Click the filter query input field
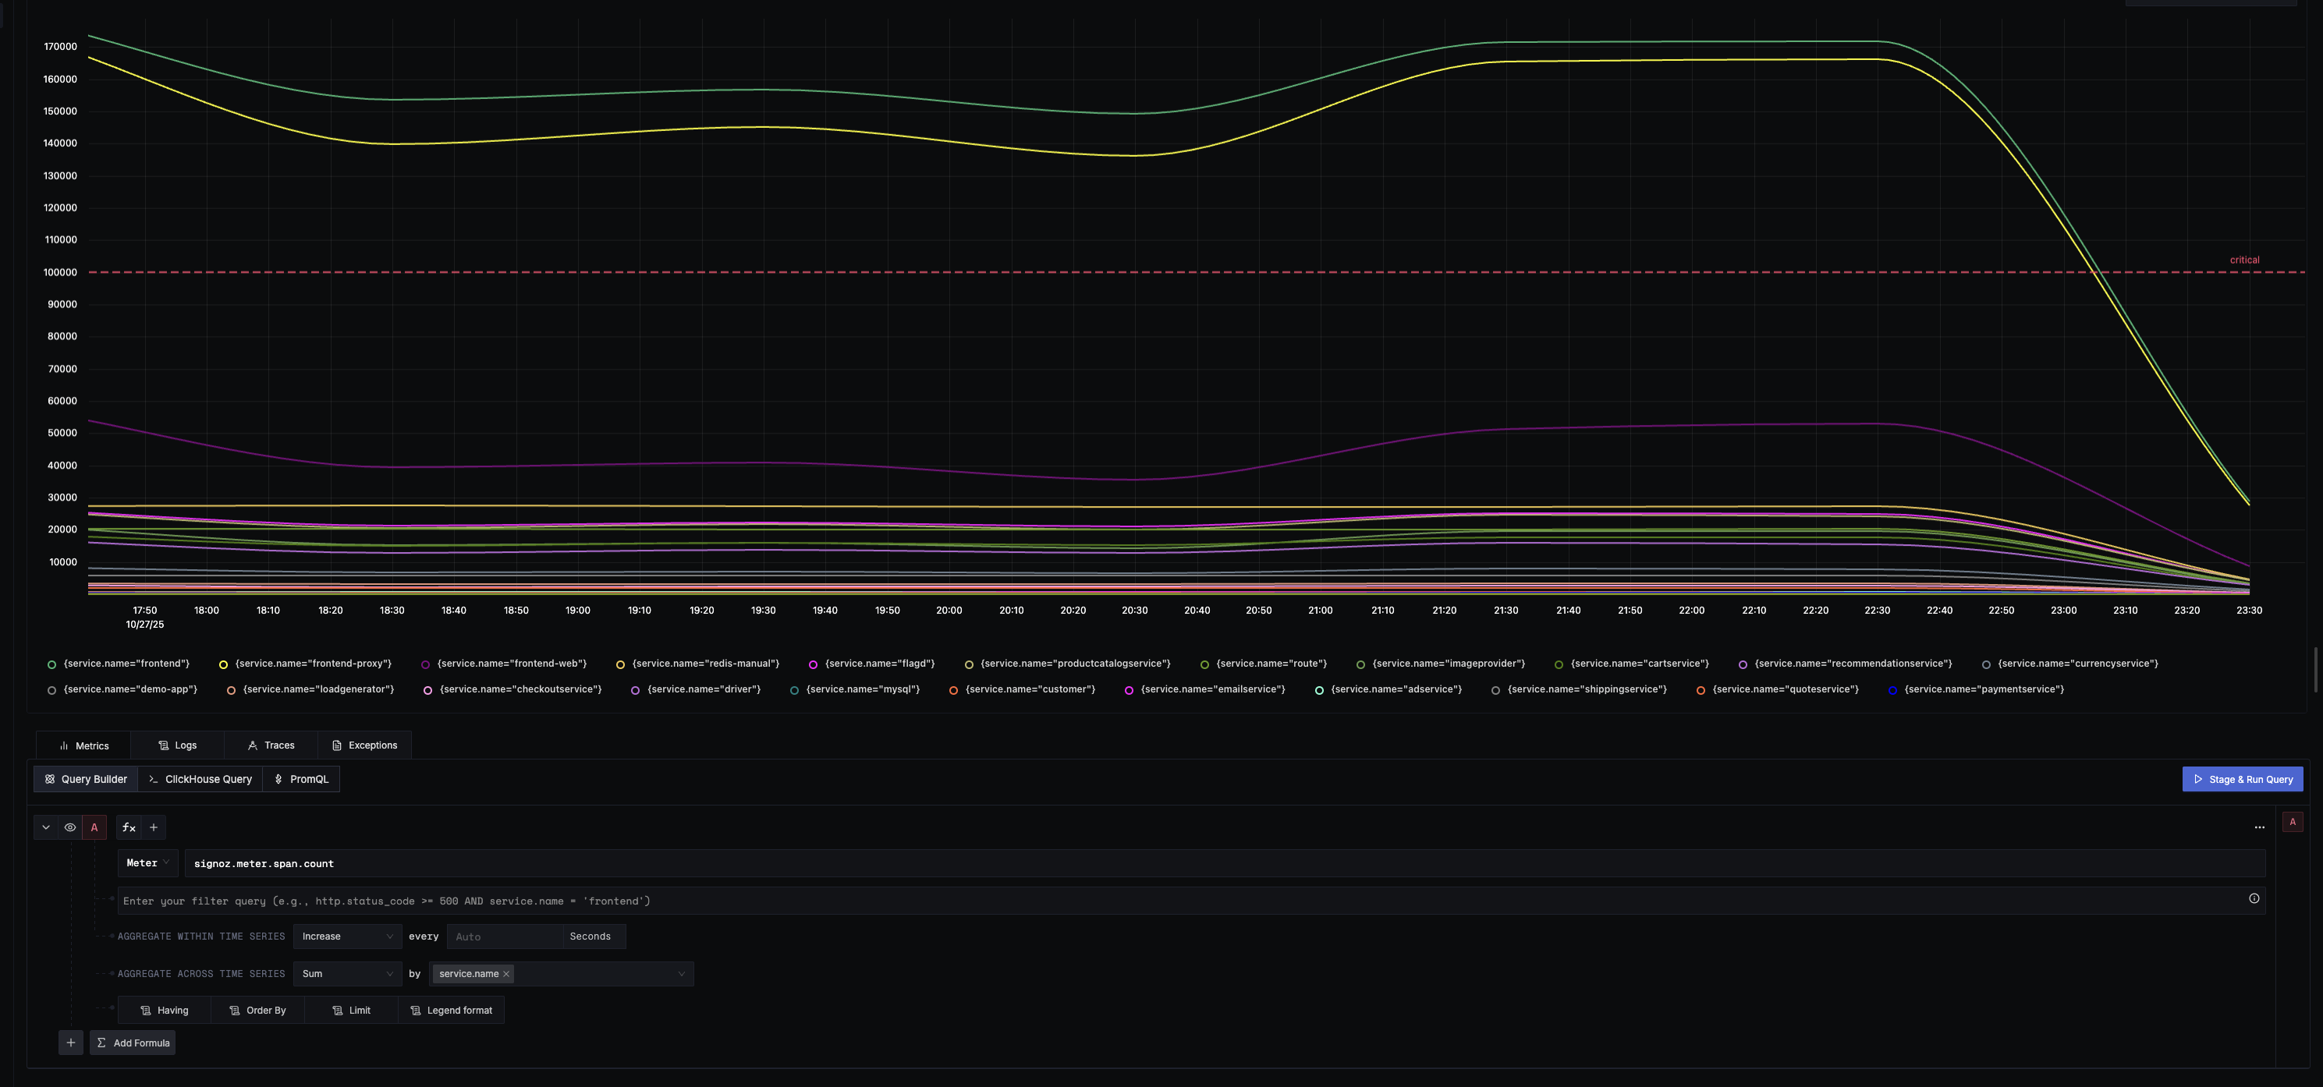This screenshot has width=2323, height=1087. 1172,901
